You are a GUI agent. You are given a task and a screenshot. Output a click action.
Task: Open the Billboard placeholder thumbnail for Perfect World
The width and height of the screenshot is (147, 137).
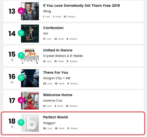[x=30, y=123]
